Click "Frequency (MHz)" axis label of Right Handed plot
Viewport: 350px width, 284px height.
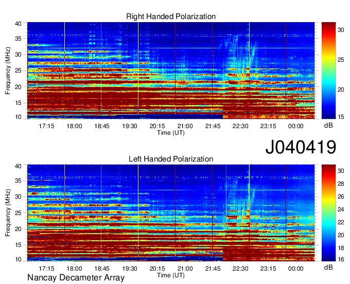(8, 70)
